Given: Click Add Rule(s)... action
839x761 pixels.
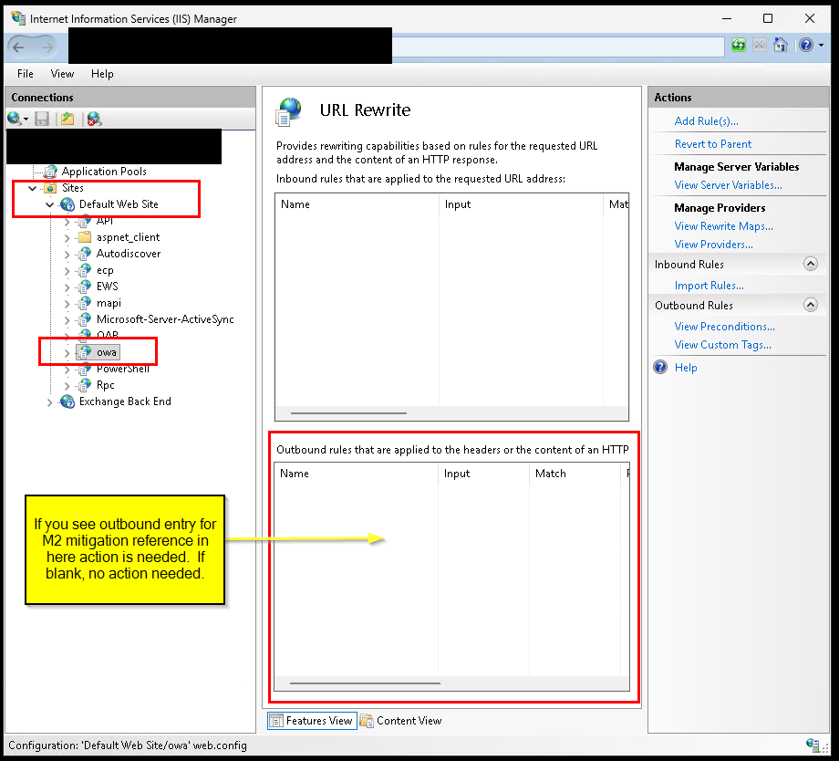Looking at the screenshot, I should 706,121.
